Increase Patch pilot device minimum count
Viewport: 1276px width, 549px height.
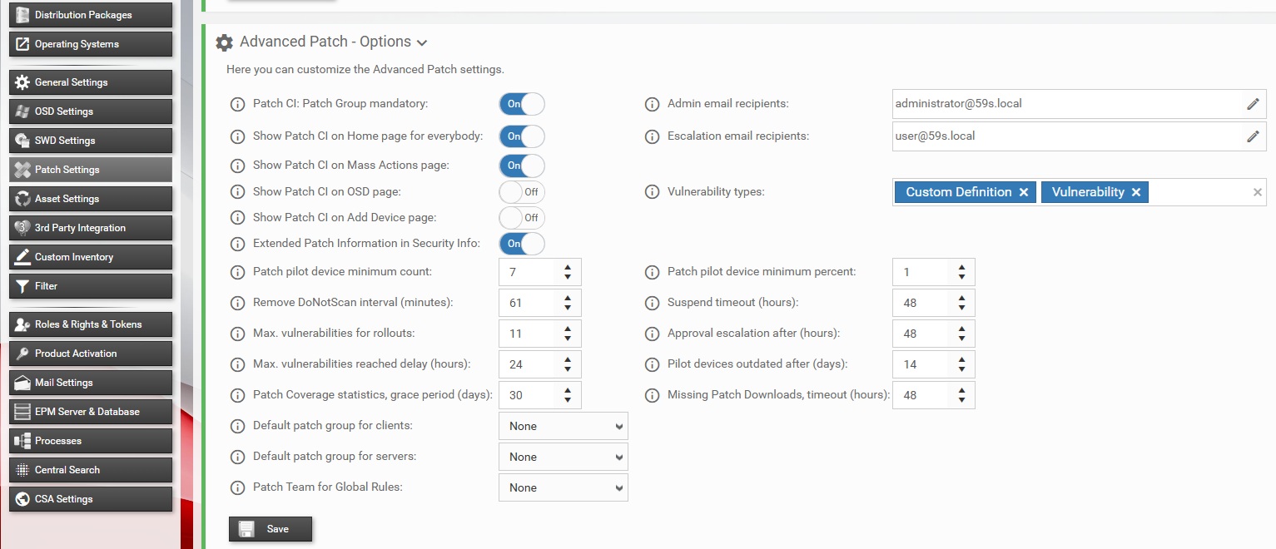[x=568, y=267]
